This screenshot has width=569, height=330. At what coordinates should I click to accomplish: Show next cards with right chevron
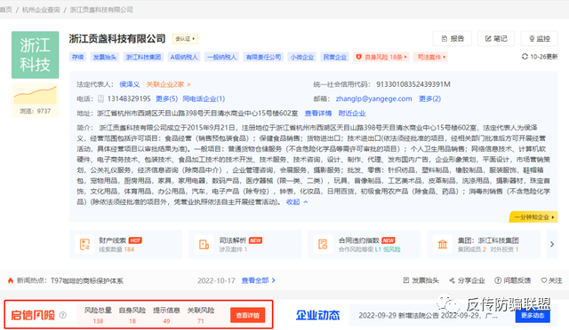552,244
